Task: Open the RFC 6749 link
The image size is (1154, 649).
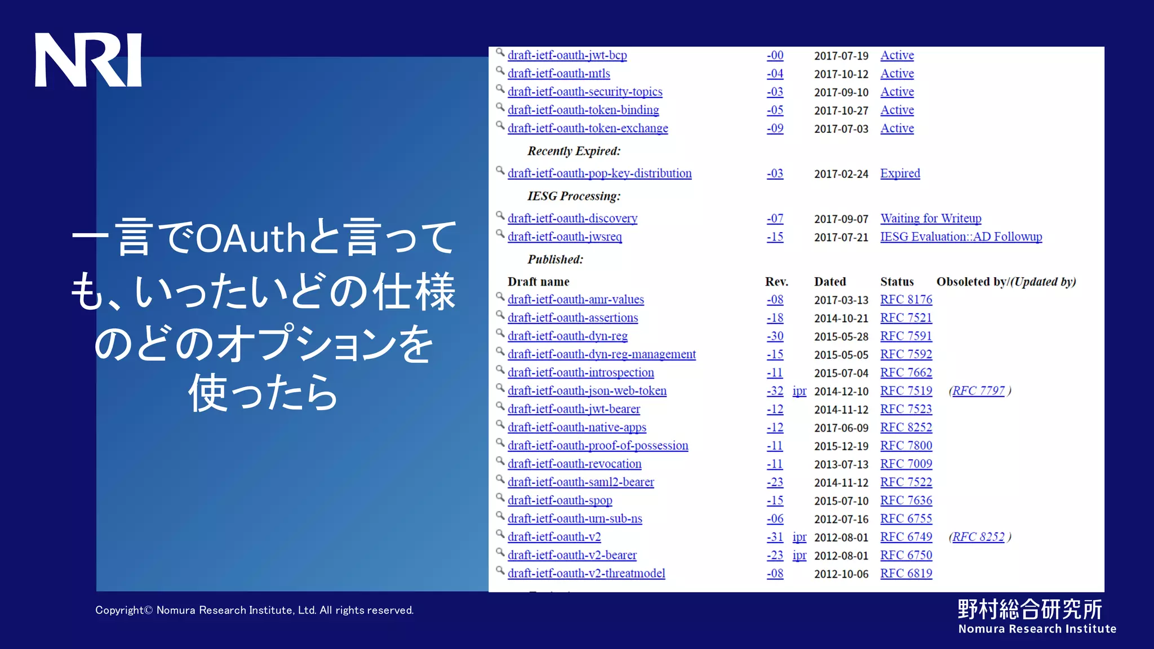Action: click(906, 537)
